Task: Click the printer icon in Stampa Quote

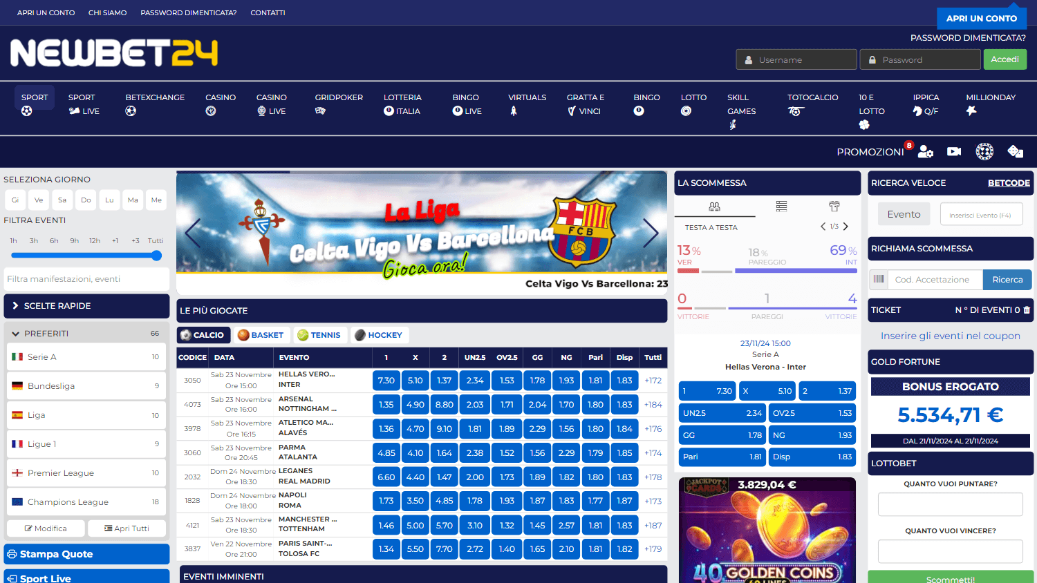Action: [x=12, y=554]
